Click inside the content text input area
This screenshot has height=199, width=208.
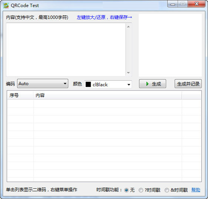(66, 49)
